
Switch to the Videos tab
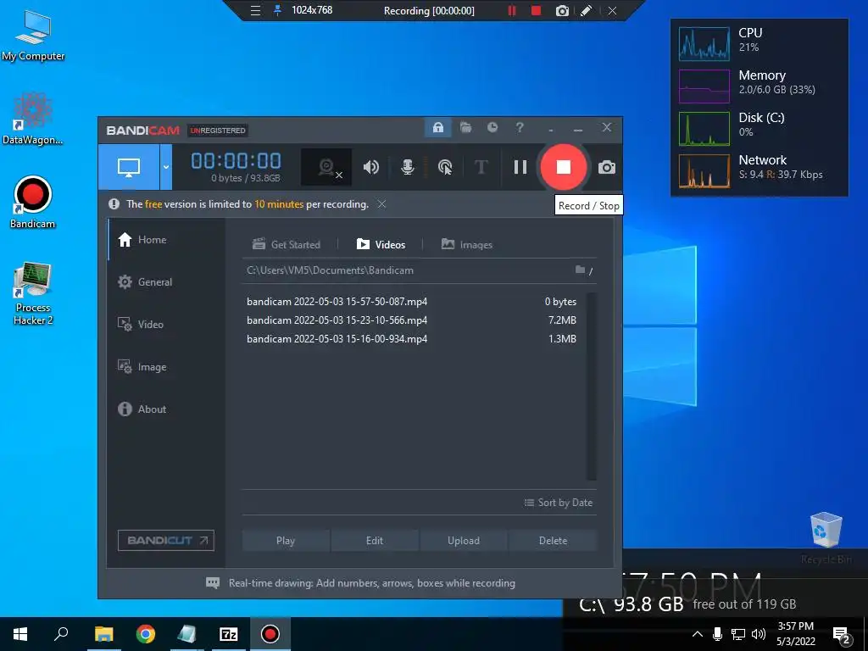381,244
